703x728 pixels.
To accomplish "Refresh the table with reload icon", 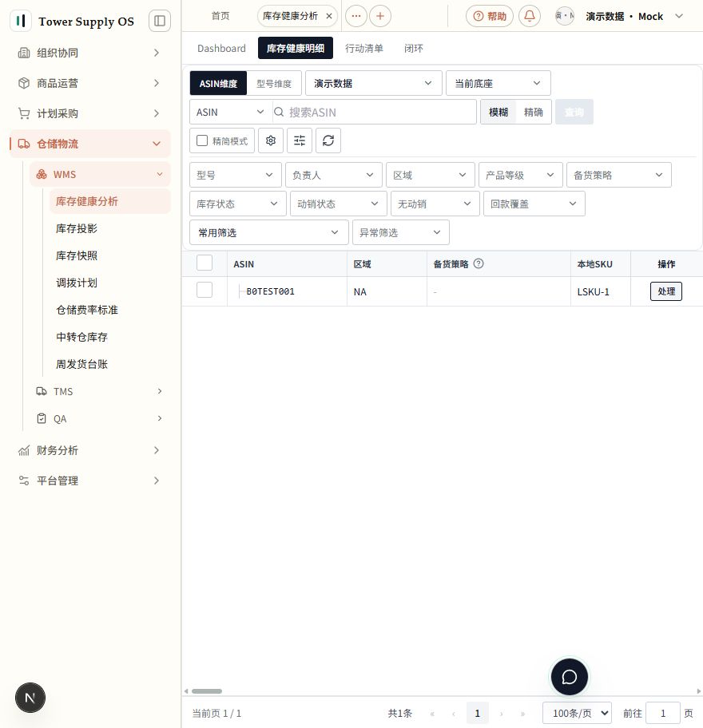I will [x=328, y=140].
